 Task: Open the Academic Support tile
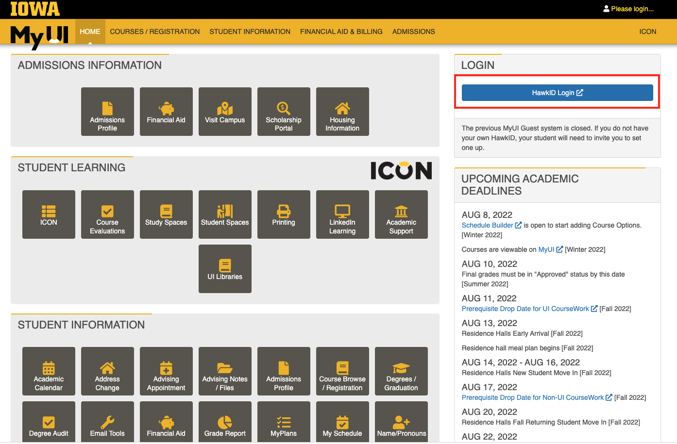401,214
